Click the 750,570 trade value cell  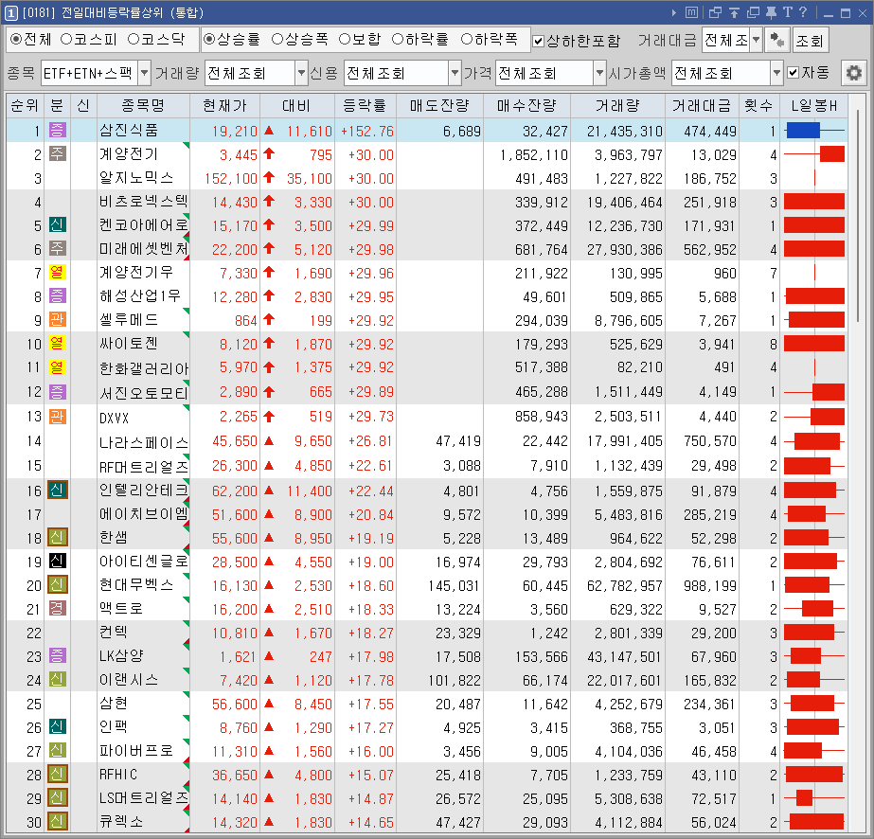click(710, 441)
